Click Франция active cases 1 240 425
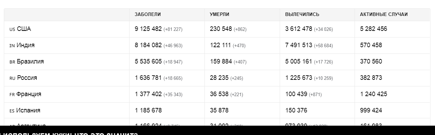 [x=373, y=94]
